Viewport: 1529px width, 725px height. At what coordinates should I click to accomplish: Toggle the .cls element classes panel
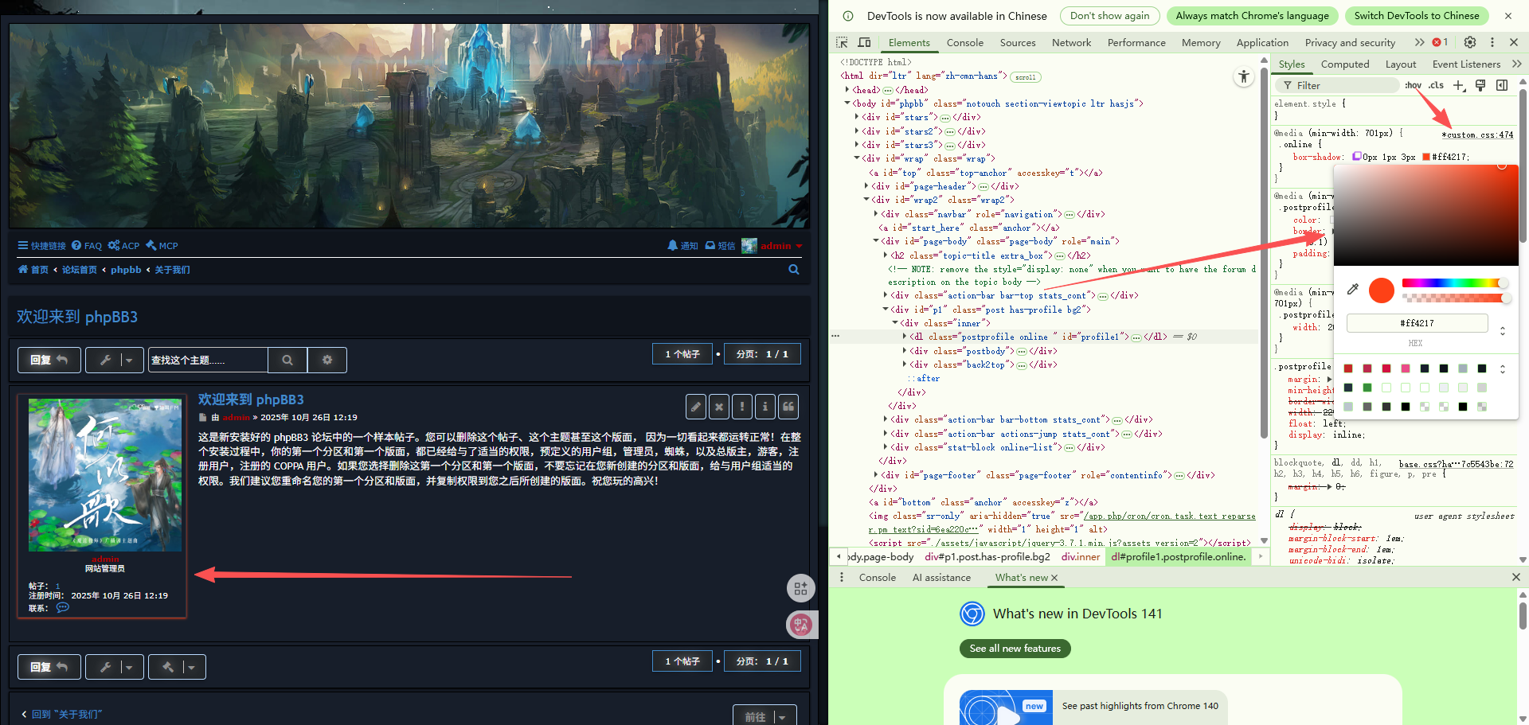[x=1436, y=85]
